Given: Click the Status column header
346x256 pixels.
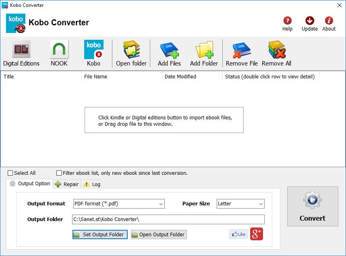Looking at the screenshot, I should (271, 77).
